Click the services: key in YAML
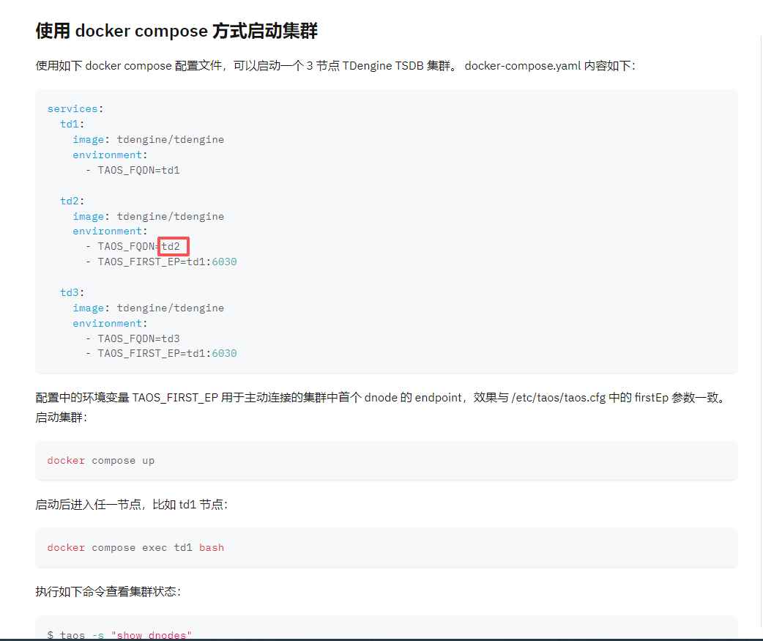This screenshot has height=641, width=763. click(75, 109)
